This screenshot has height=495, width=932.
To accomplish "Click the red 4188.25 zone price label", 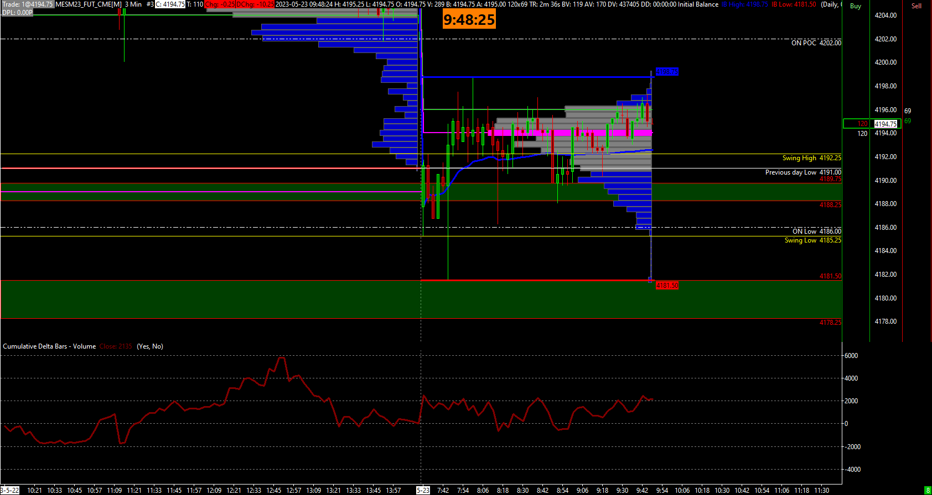I will [830, 205].
